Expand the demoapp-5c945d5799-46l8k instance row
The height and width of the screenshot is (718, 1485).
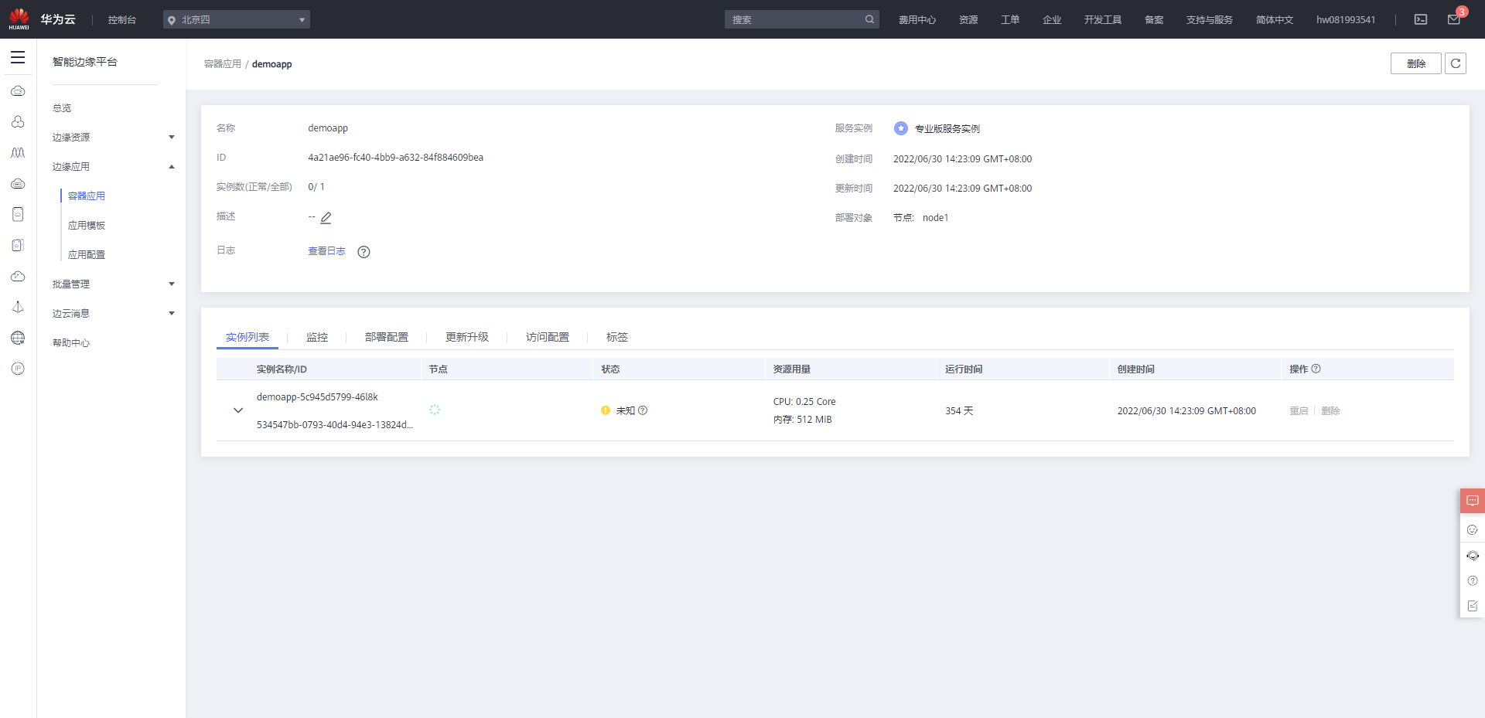click(238, 410)
